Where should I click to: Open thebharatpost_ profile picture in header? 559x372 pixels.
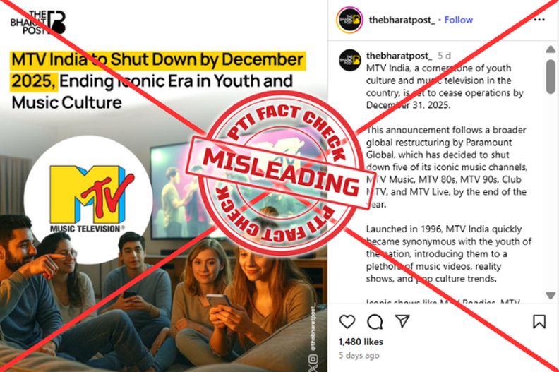[x=349, y=20]
